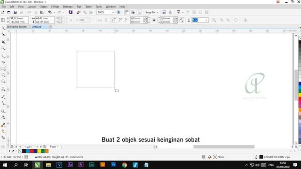301x169 pixels.
Task: Open the File menu
Action: click(4, 7)
